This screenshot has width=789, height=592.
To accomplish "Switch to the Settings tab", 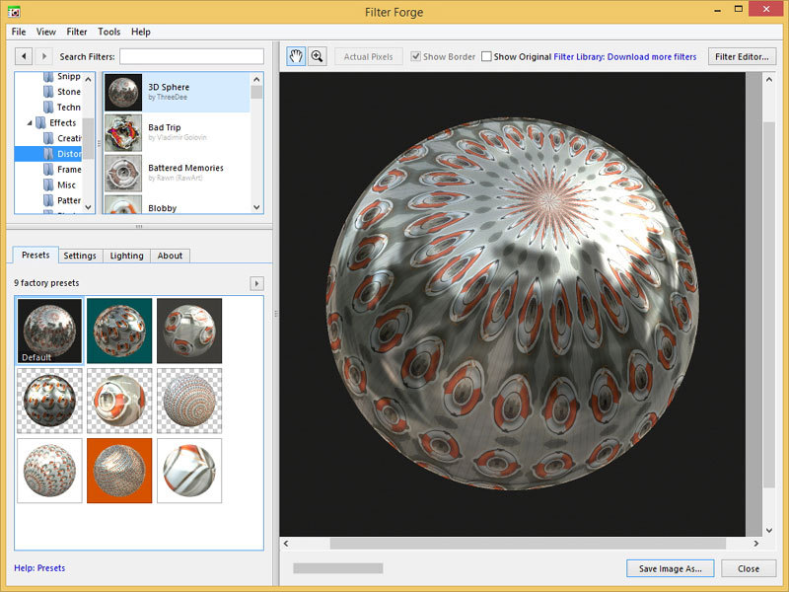I will point(80,256).
